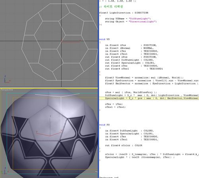The height and width of the screenshot is (178, 199).
Task: Select the wireframe soccer ball mesh in the top viewport
Action: coord(60,42)
